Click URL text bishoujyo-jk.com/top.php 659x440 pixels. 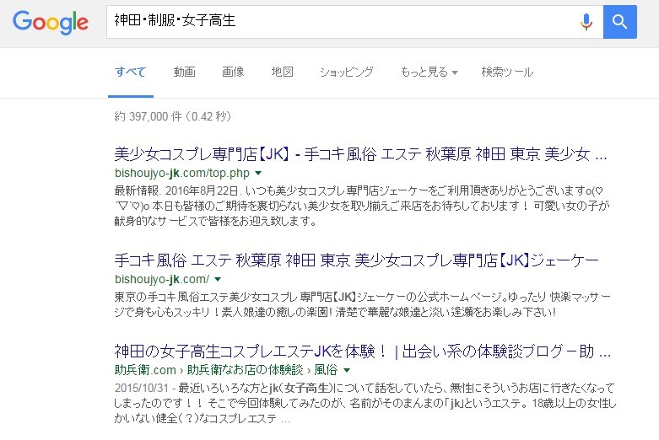tap(182, 173)
